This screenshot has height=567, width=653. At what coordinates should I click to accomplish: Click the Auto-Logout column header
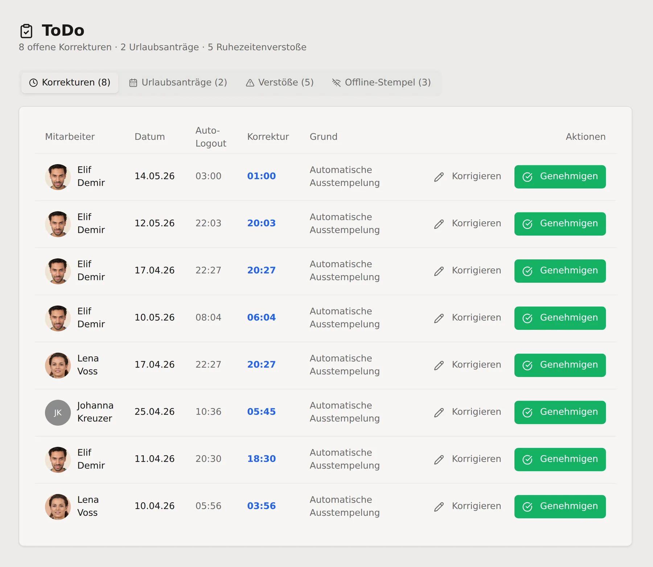(x=211, y=137)
